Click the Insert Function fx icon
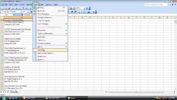The width and height of the screenshot is (177, 100). 22,15
